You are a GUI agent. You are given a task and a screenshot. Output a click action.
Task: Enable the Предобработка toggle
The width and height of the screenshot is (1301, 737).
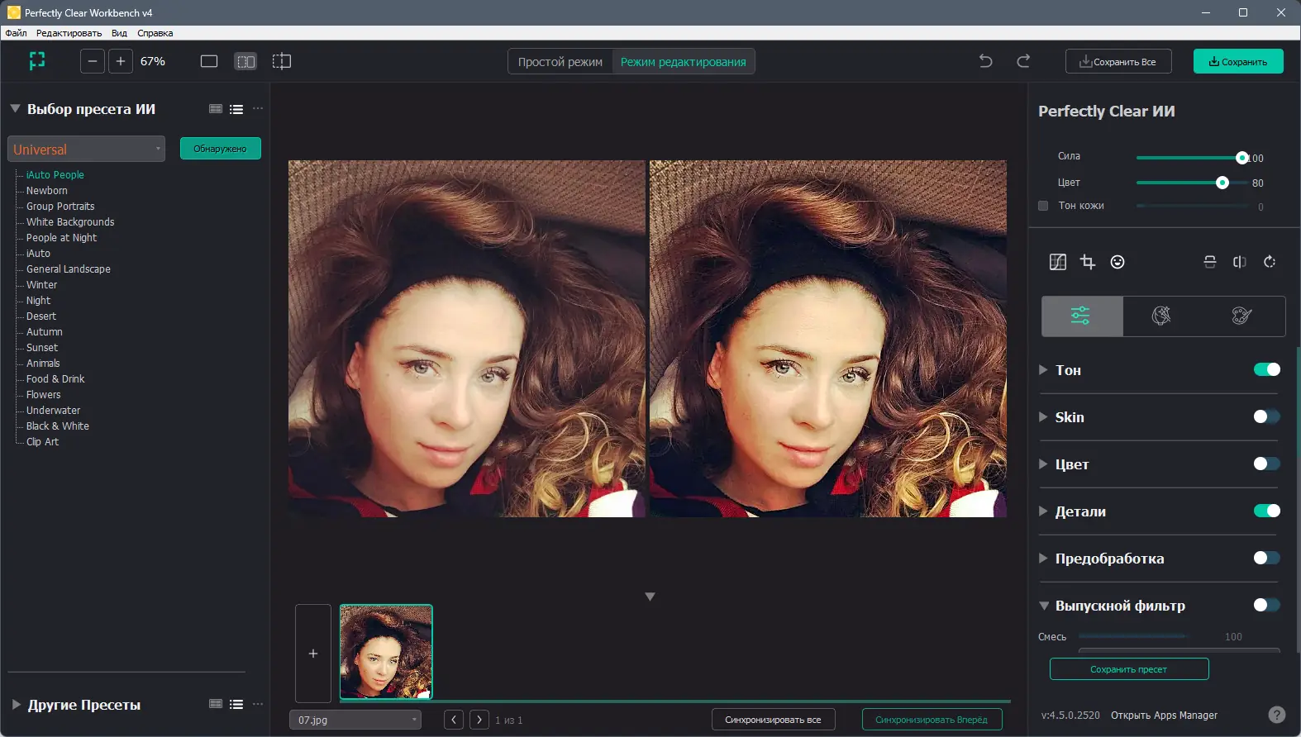click(1266, 558)
